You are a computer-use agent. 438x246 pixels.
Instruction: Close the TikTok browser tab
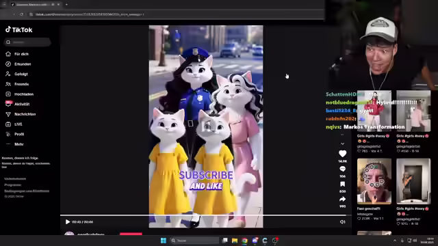click(58, 5)
